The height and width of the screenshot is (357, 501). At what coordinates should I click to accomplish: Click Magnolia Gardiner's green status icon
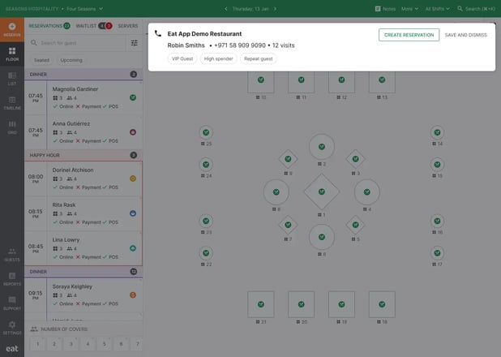point(133,97)
